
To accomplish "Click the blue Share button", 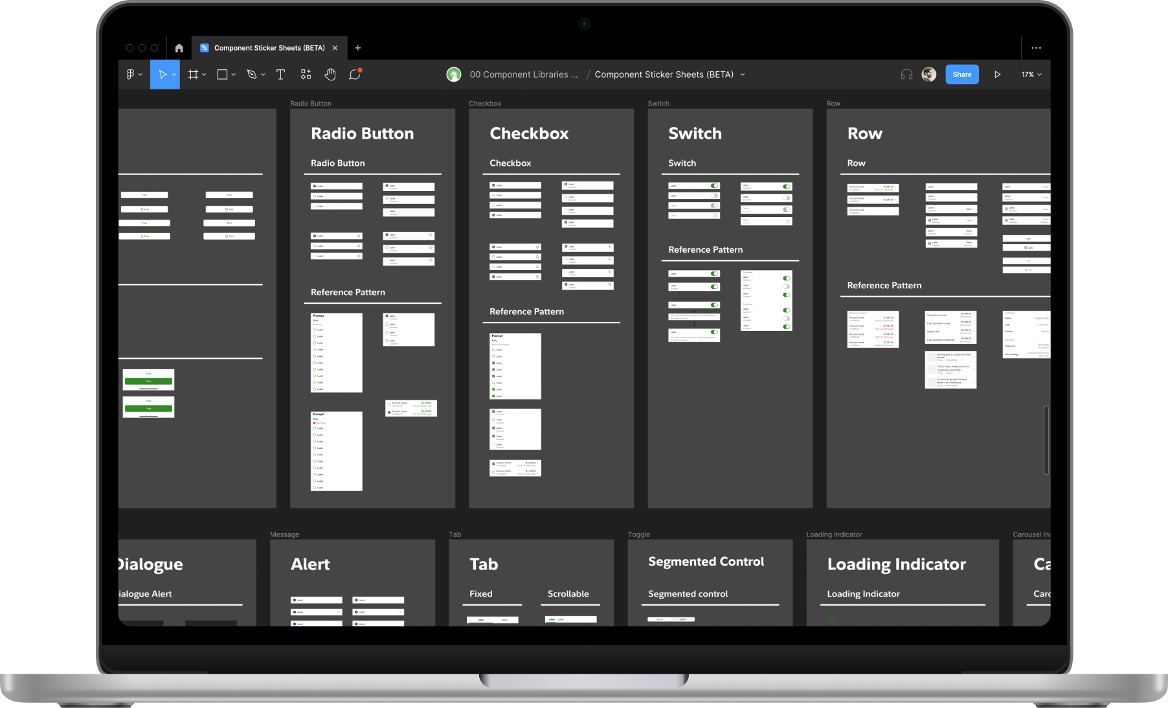I will point(962,74).
